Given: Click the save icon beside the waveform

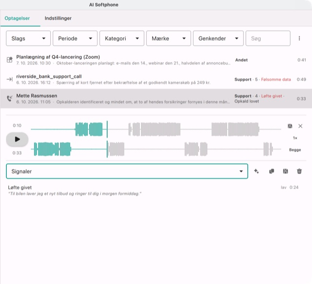Looking at the screenshot, I should [290, 126].
